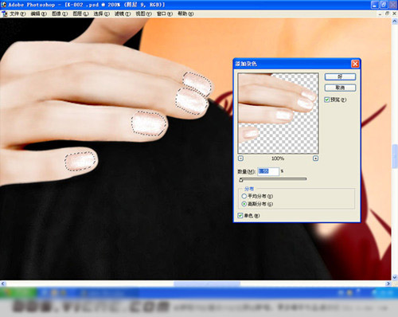Screen dimensions: 398x317
Task: Click the horizontal scrollbar left arrow
Action: 3,284
